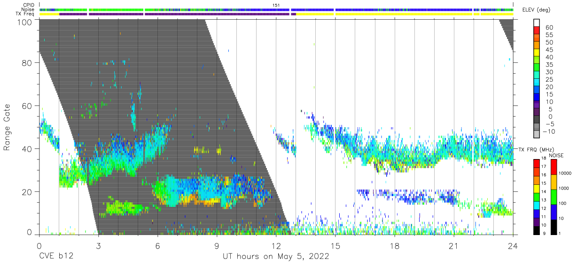Pick the light gray bottom ELEV colorbar segment
577x266 pixels.
(537, 134)
